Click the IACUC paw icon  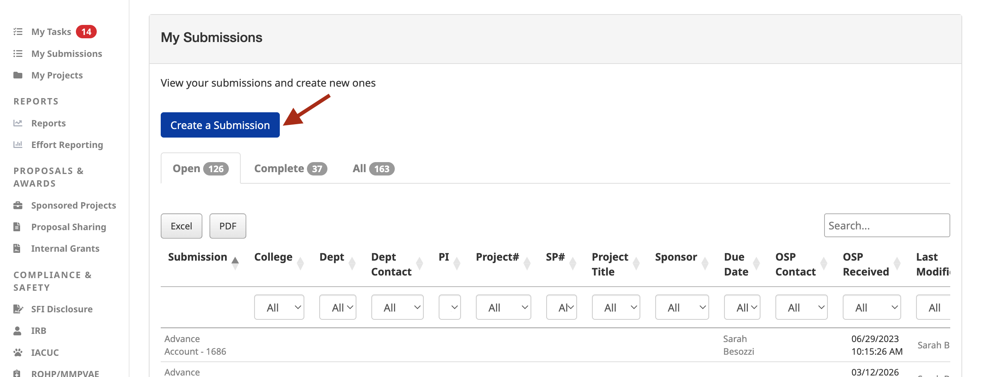point(18,352)
